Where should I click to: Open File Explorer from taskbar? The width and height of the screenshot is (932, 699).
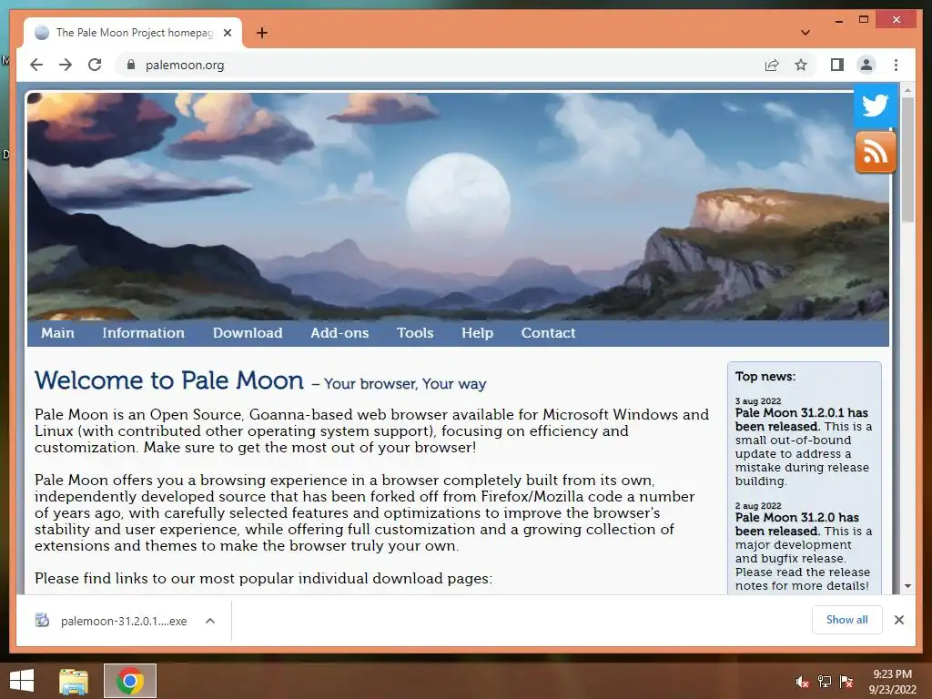click(74, 681)
